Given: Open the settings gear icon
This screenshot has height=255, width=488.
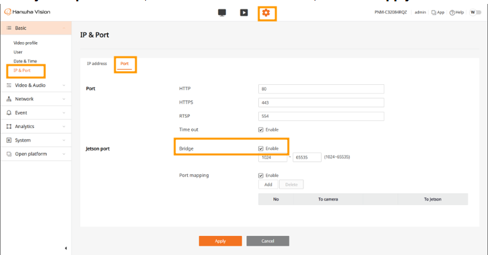Looking at the screenshot, I should 266,12.
